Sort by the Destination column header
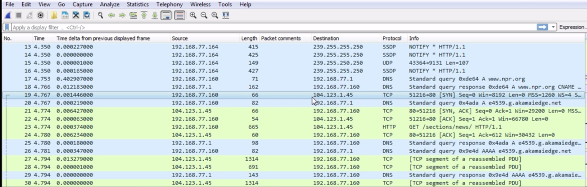The width and height of the screenshot is (587, 187). click(346, 38)
